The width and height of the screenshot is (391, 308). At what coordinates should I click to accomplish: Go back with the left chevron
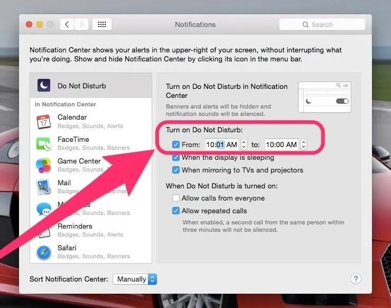point(67,24)
